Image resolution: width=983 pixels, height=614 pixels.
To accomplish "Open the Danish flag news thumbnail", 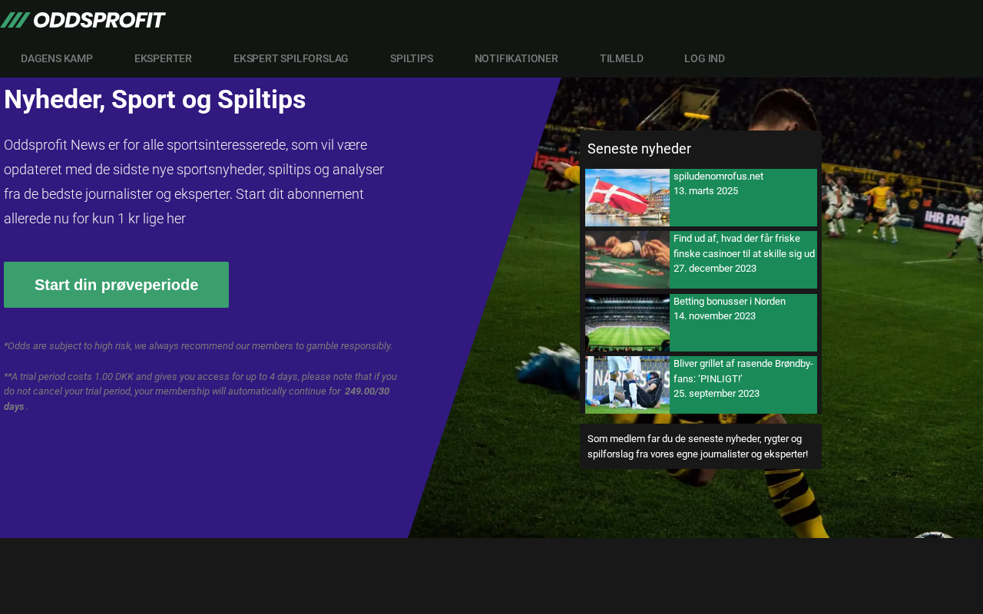I will (x=627, y=197).
